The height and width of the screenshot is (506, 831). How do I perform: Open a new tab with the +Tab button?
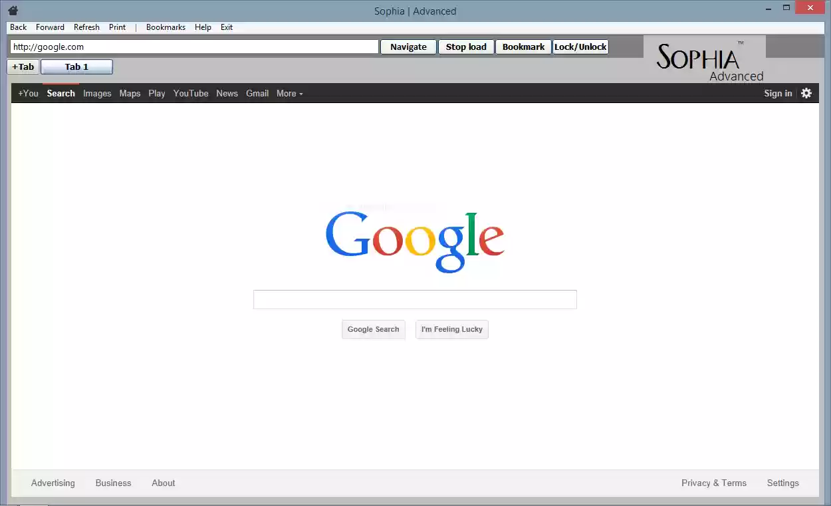pyautogui.click(x=22, y=66)
